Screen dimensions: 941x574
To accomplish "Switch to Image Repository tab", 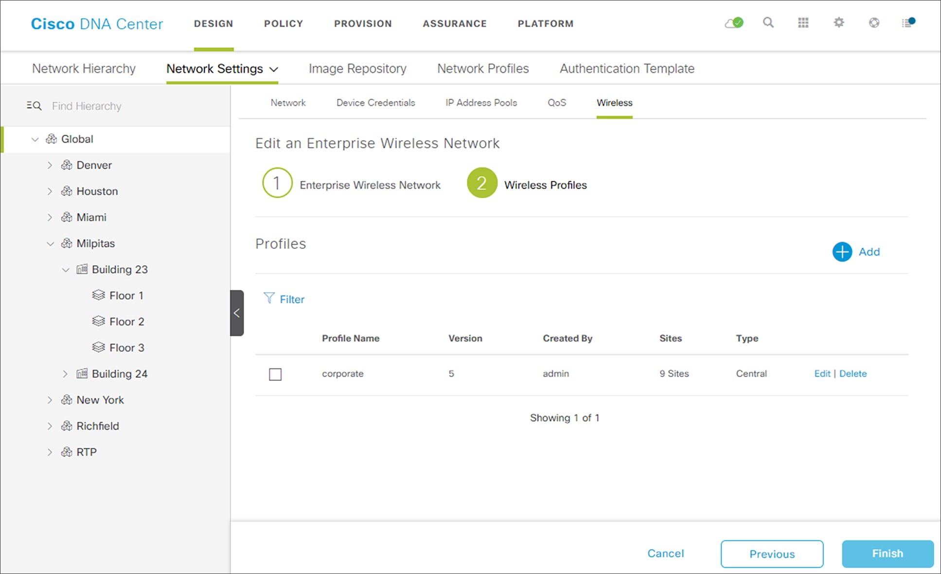I will [x=357, y=69].
